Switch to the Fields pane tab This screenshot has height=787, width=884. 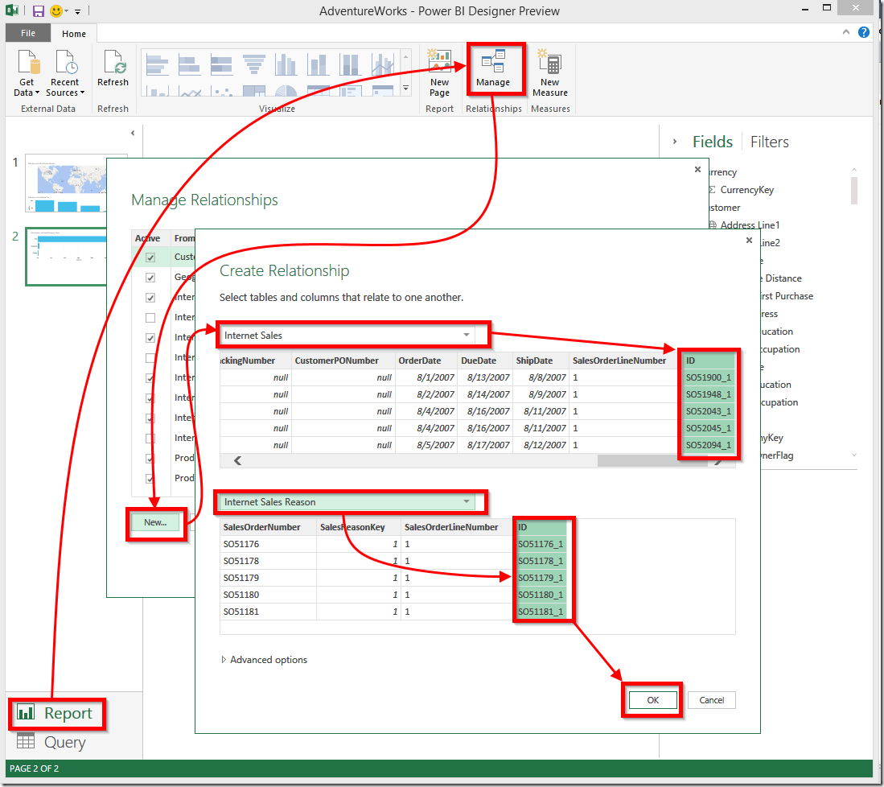[713, 142]
